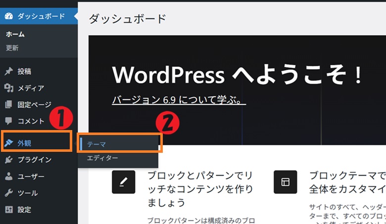
Task: Click the pages icon beside 固定ページ
Action: point(8,104)
